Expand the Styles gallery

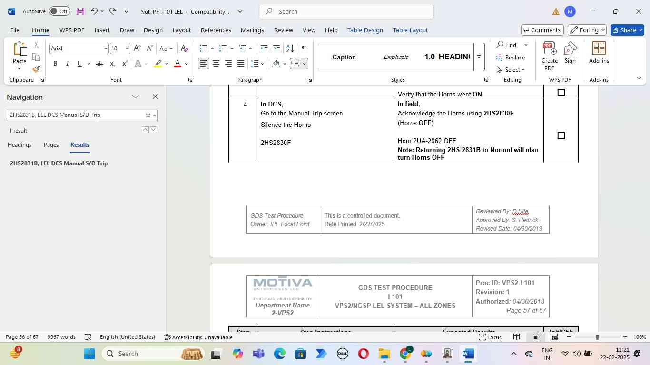pos(479,57)
